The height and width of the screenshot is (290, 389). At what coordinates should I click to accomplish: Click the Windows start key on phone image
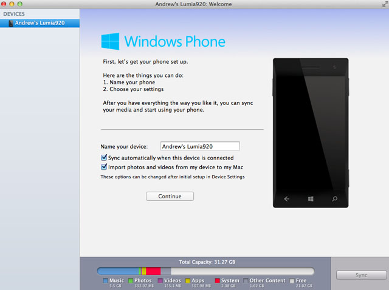[311, 198]
